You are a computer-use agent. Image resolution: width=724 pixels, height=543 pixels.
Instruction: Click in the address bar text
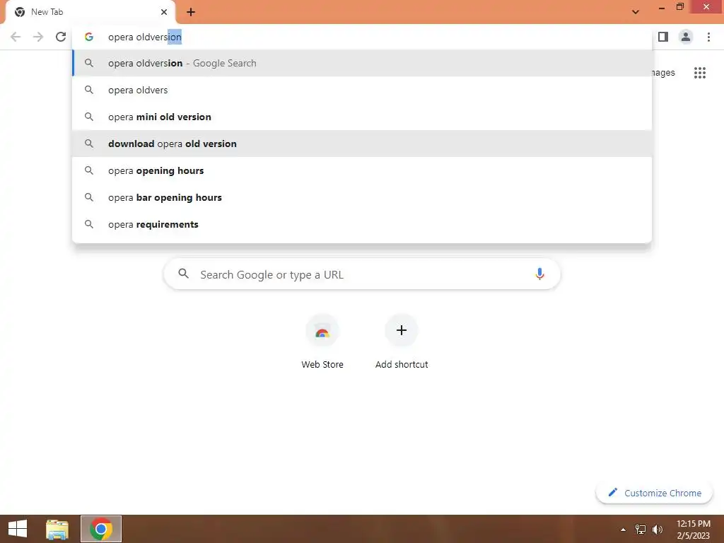tap(144, 37)
